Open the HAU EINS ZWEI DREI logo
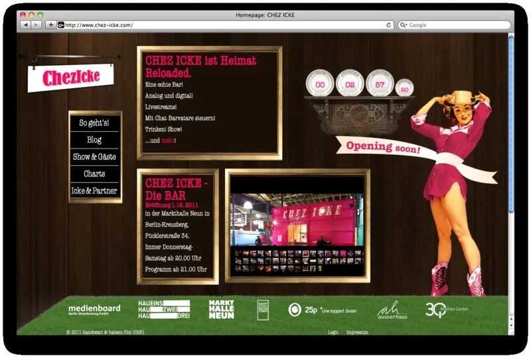This screenshot has width=531, height=358. [164, 310]
